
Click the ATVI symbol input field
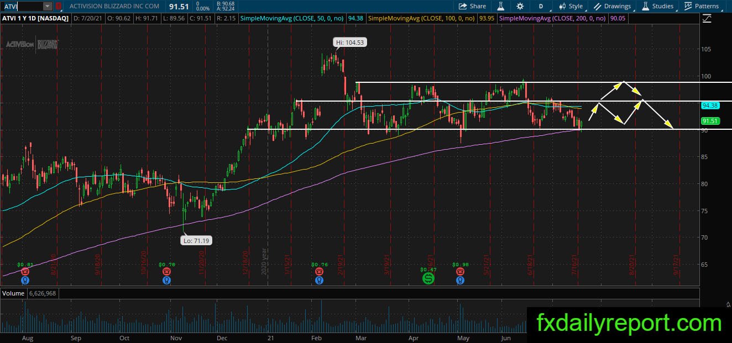tap(22, 6)
